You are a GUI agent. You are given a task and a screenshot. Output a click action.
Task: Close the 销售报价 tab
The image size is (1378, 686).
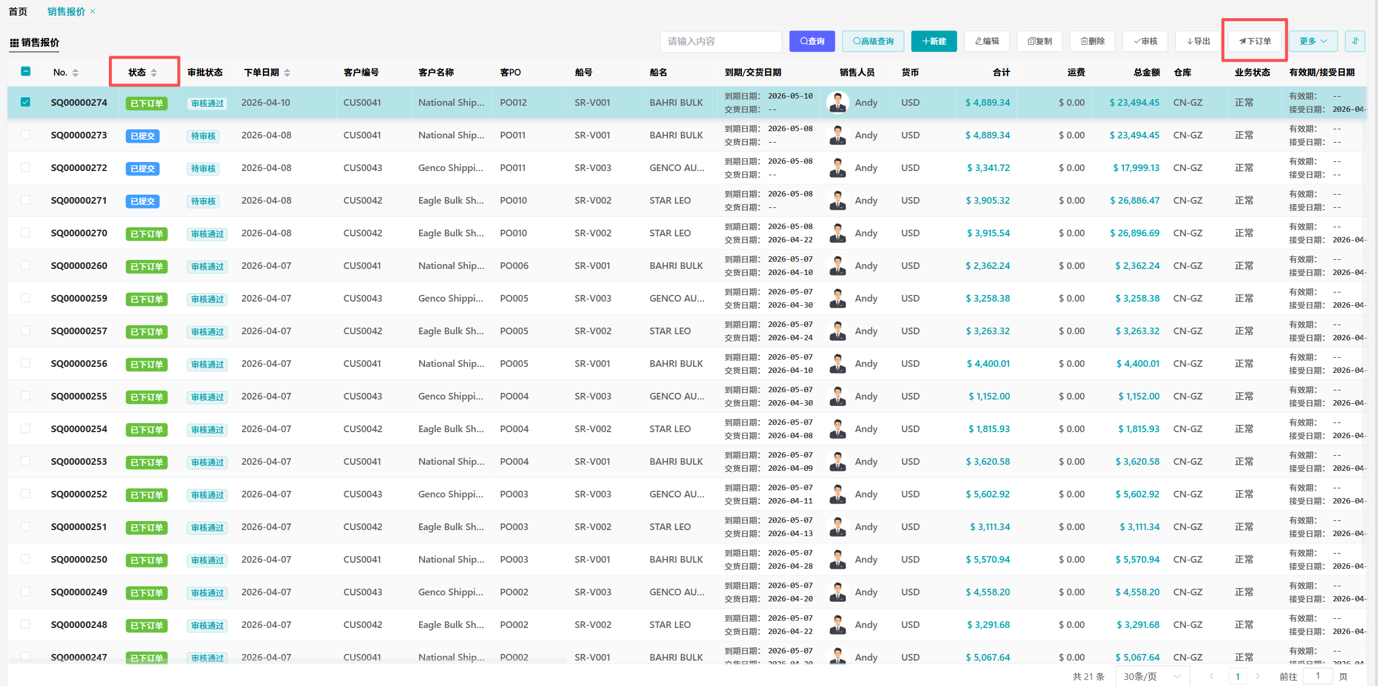pos(93,11)
